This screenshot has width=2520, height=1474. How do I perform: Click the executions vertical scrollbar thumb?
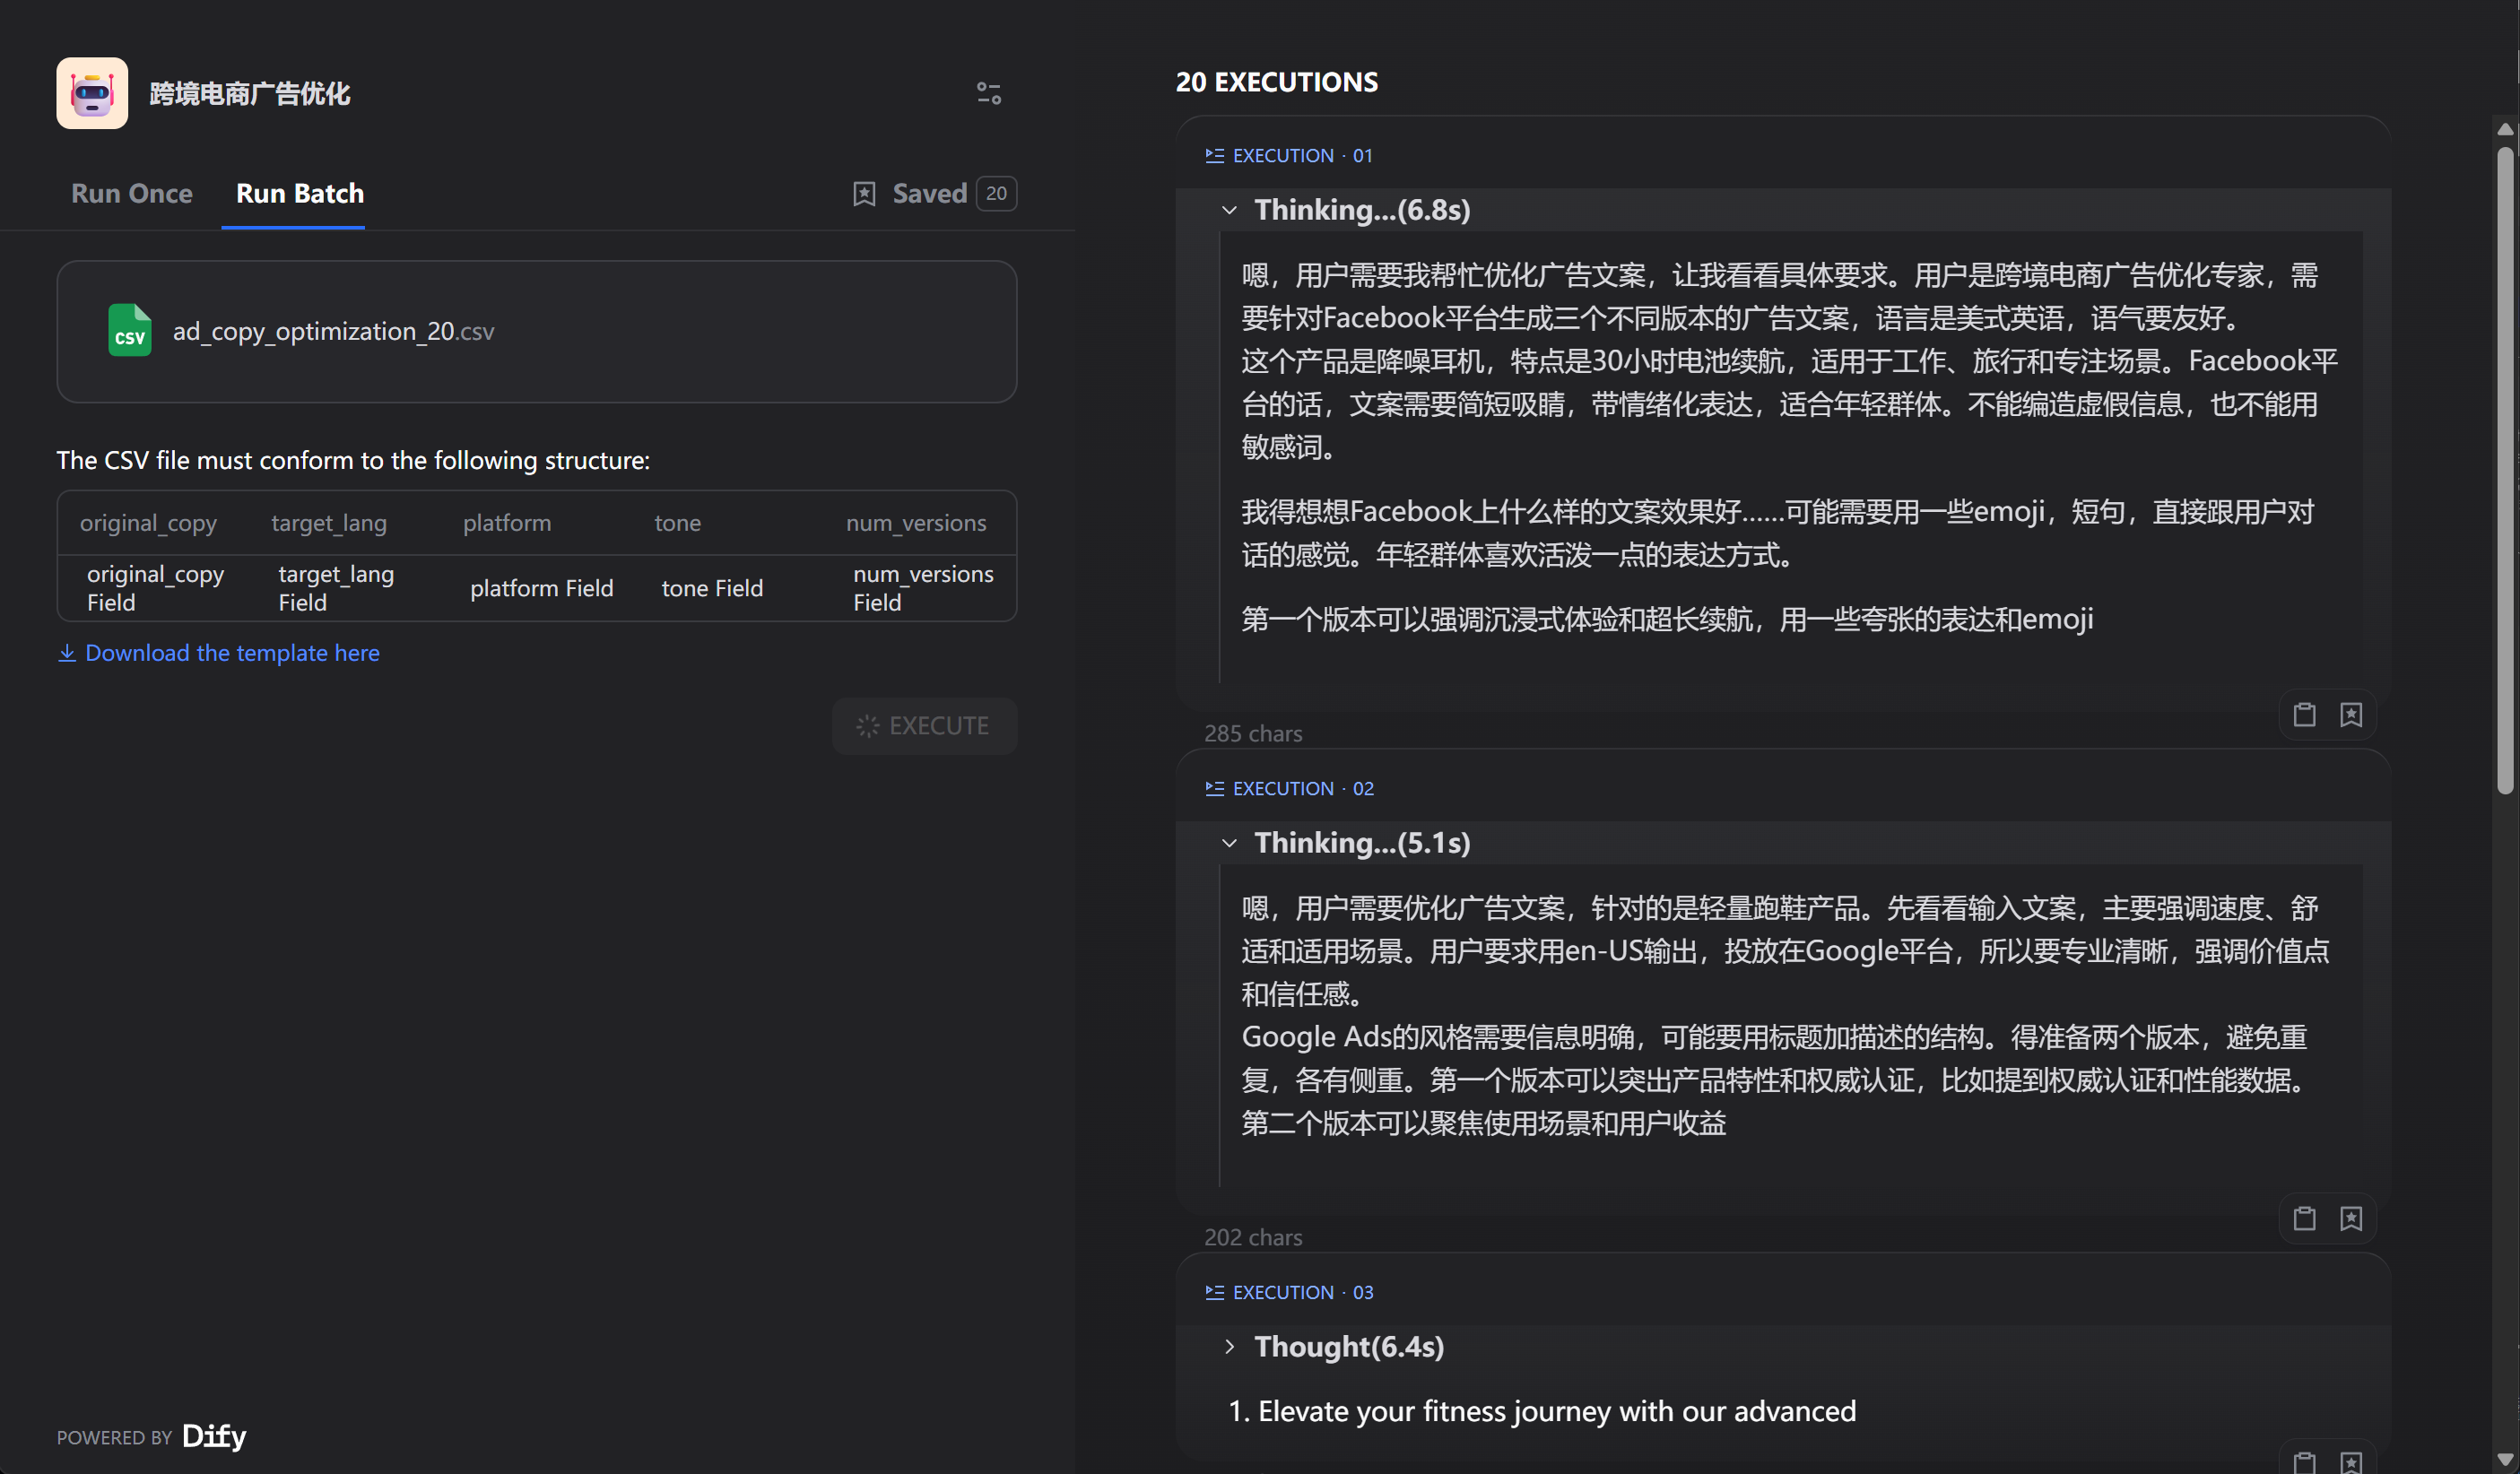coord(2505,470)
